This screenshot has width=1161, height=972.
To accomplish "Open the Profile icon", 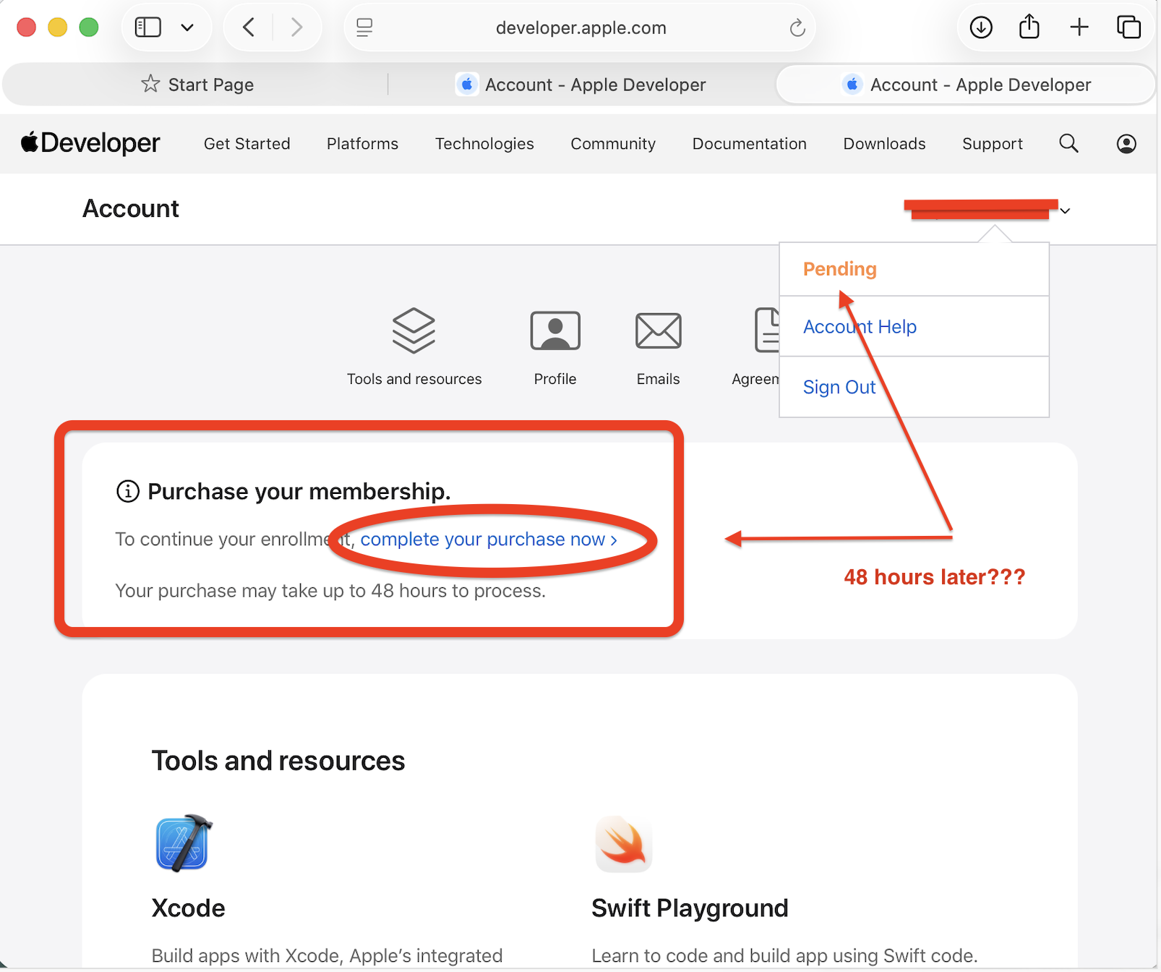I will [x=555, y=331].
